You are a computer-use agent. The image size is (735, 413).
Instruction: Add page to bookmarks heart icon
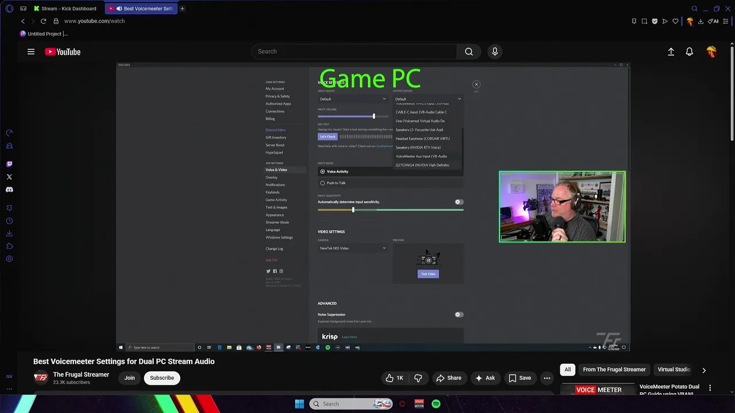coord(675,21)
